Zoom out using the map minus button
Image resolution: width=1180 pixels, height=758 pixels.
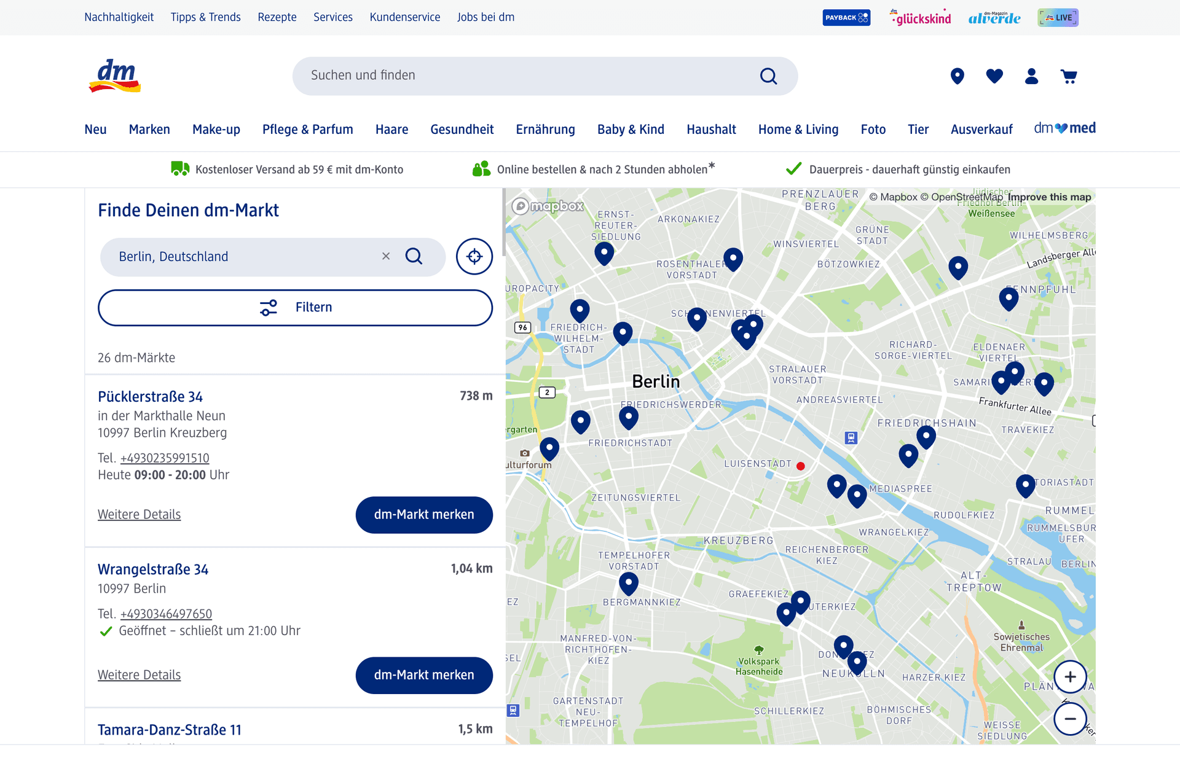(1070, 719)
